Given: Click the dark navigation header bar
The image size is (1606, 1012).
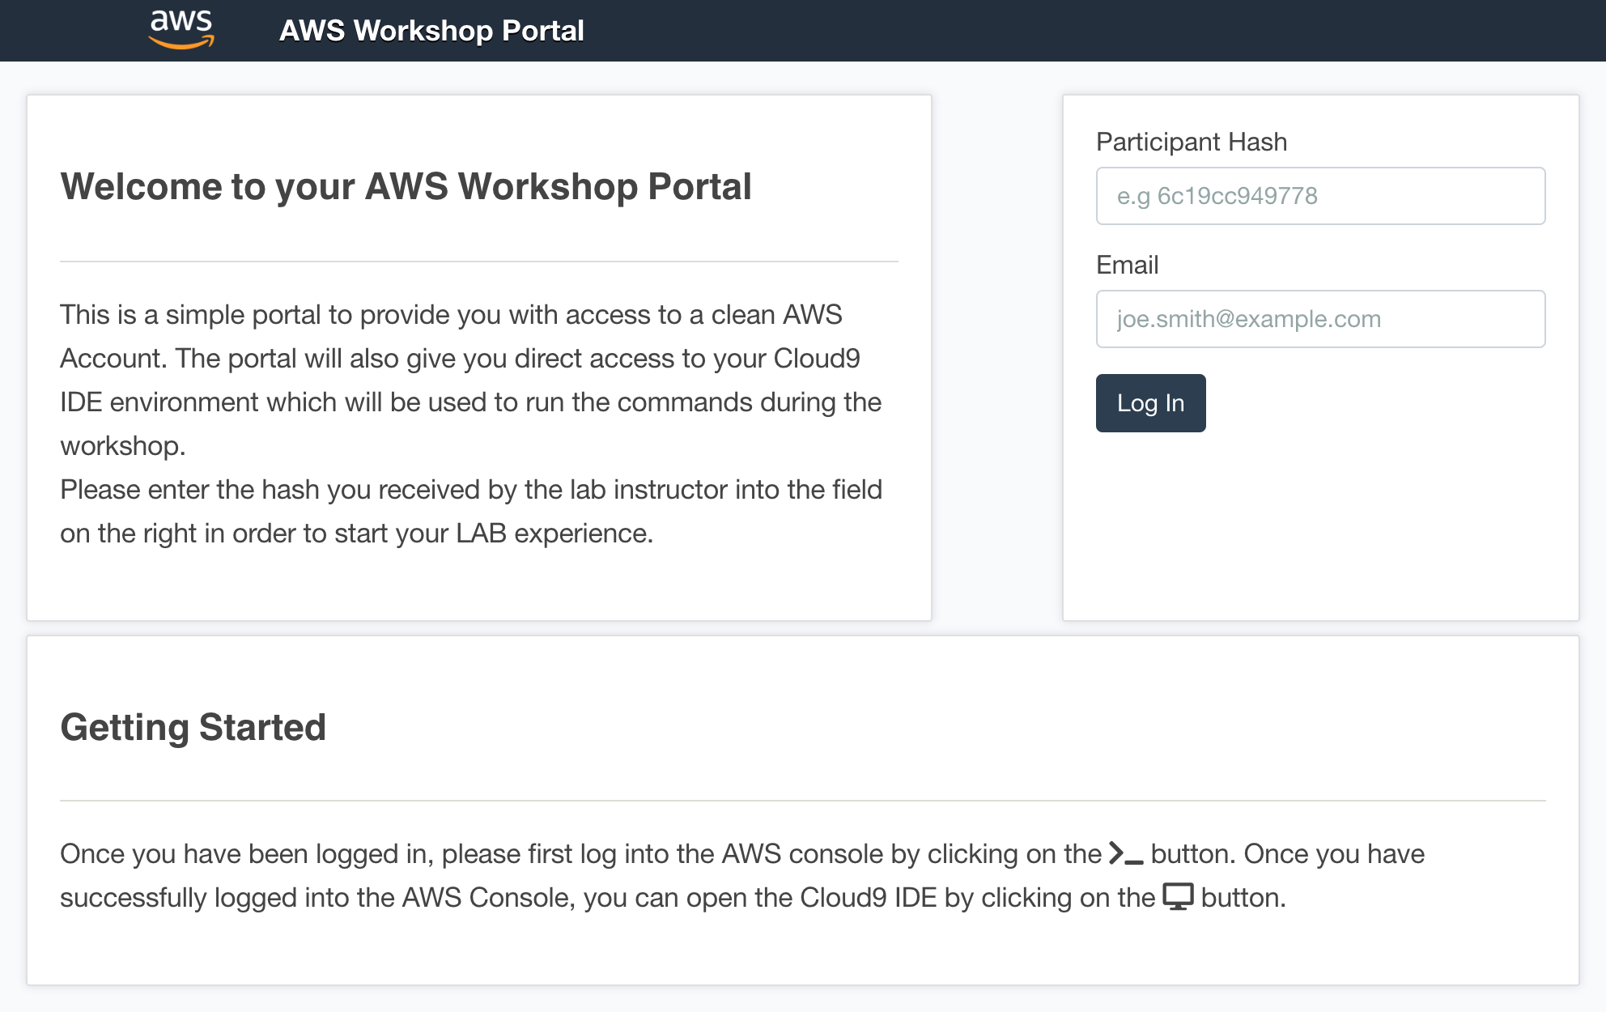Looking at the screenshot, I should 1052,31.
